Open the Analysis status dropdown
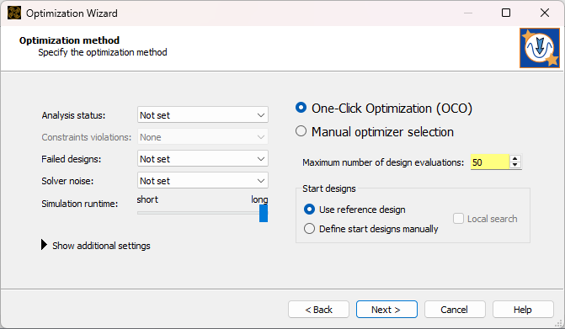 [202, 114]
